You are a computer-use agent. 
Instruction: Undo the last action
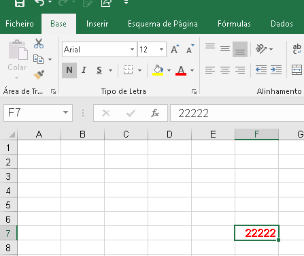tap(39, 3)
